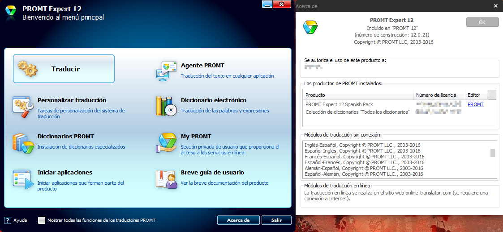Select Inglés-Español module line
This screenshot has width=503, height=232.
pos(362,145)
